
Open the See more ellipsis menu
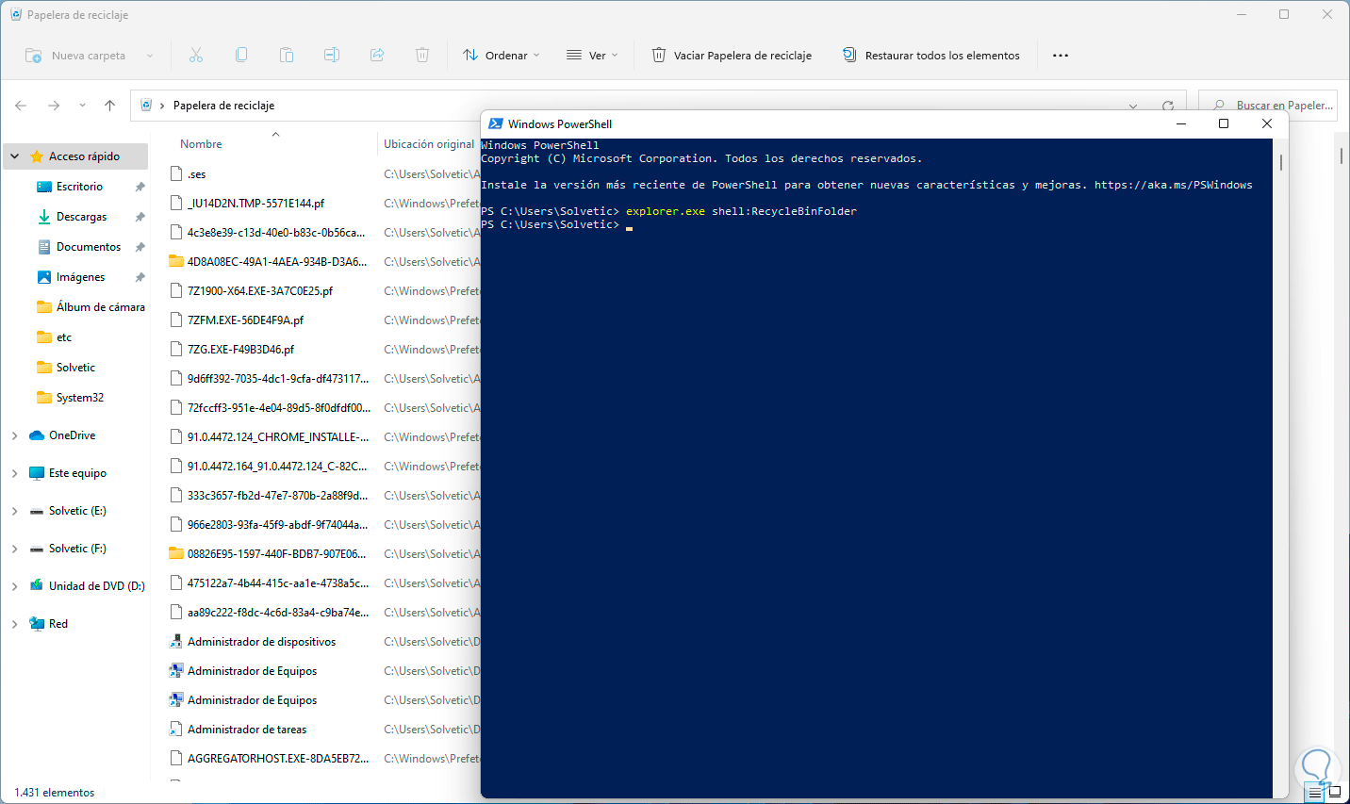coord(1061,56)
